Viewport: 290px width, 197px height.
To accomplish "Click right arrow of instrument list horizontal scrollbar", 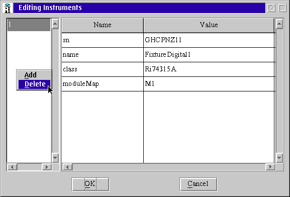I will [47, 167].
